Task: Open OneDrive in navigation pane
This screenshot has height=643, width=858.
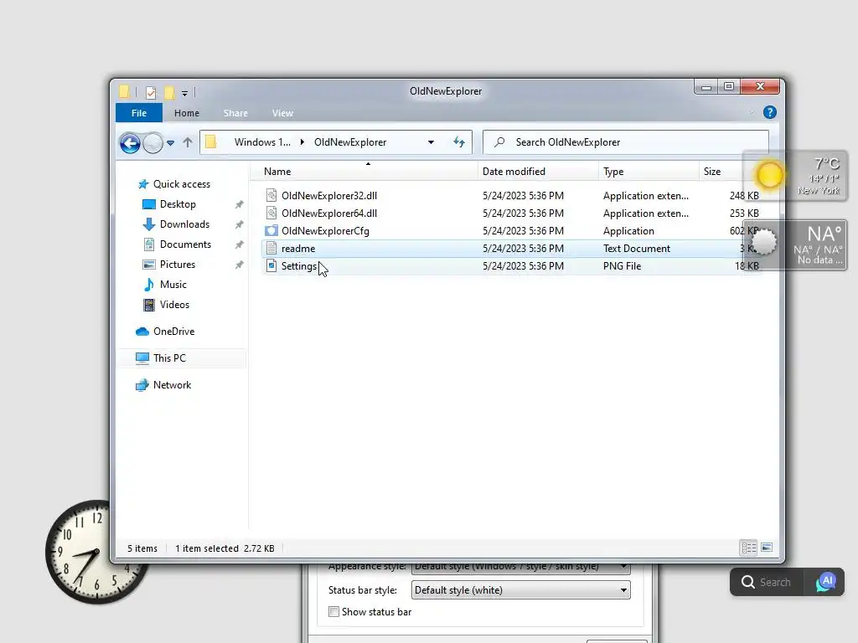Action: point(173,332)
